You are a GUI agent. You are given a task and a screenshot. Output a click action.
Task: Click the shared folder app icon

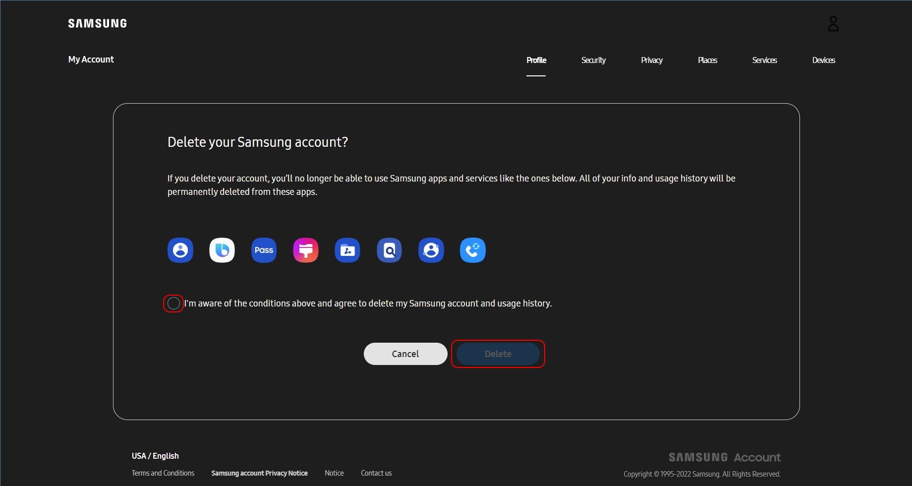[347, 250]
